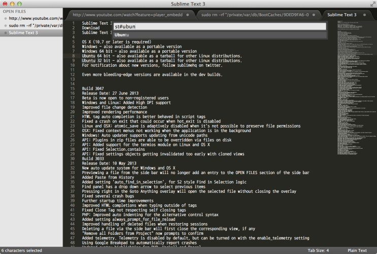Choose the Ubuntu suggestion in Goto overlay
Screen dimensions: 377x254
pos(220,35)
